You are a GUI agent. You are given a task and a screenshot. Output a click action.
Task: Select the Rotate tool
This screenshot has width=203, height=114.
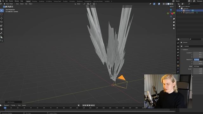[2, 22]
